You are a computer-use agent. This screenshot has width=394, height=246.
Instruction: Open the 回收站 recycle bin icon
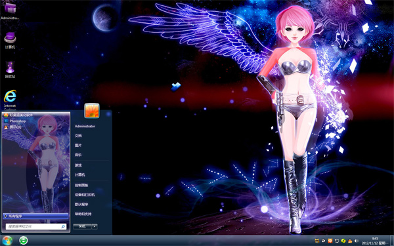coord(10,70)
